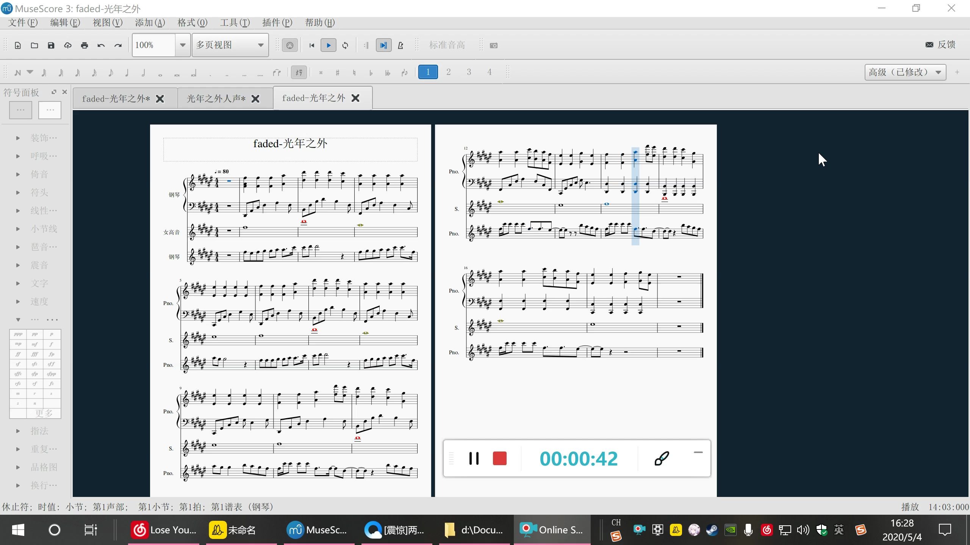This screenshot has height=545, width=970.
Task: Rewind playback to the start position
Action: coord(312,45)
